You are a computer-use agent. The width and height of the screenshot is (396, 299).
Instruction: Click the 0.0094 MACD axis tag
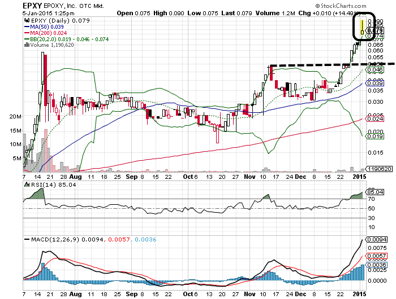(x=377, y=239)
